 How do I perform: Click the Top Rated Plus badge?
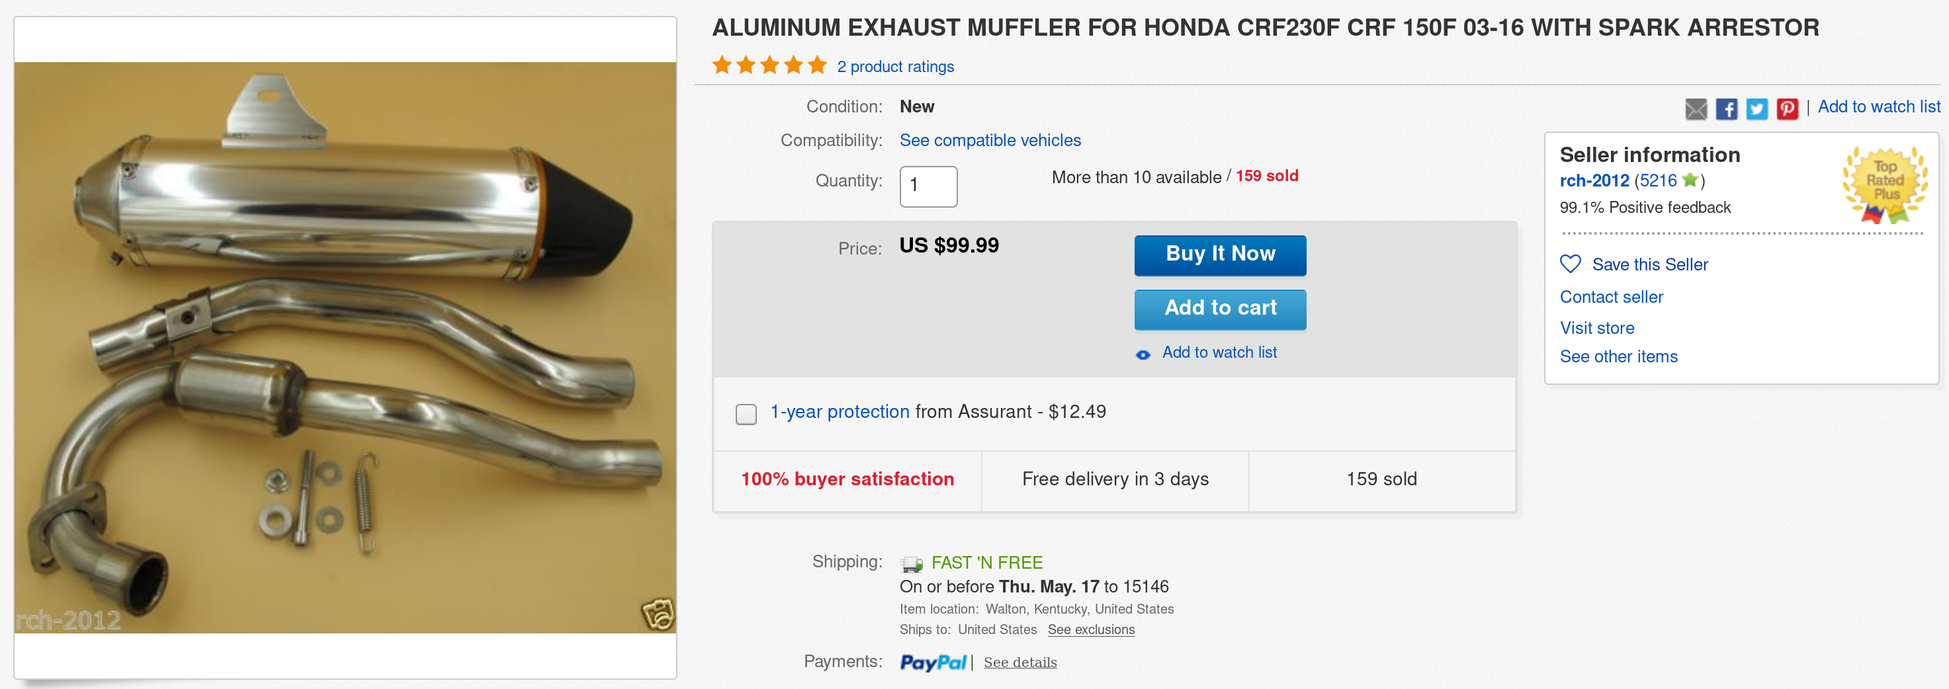coord(1884,184)
